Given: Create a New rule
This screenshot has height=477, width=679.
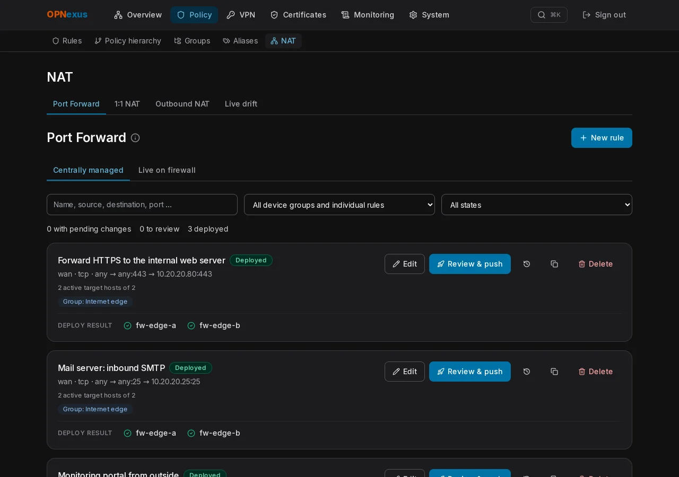Looking at the screenshot, I should click(x=602, y=138).
